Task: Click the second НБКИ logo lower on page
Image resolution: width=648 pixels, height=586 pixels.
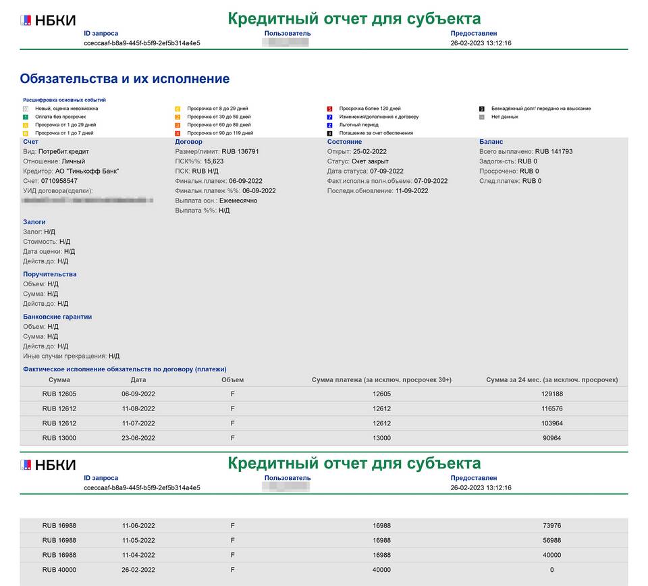Action: click(x=47, y=464)
